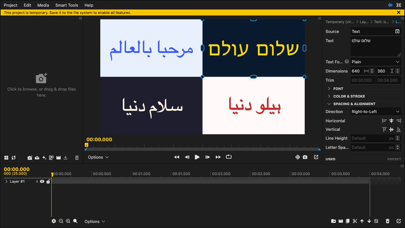Open preview Options dropdown
The height and width of the screenshot is (228, 405).
pos(98,157)
